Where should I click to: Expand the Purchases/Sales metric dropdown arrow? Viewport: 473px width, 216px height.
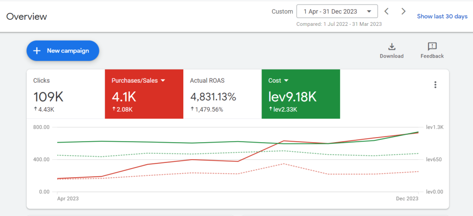point(163,81)
